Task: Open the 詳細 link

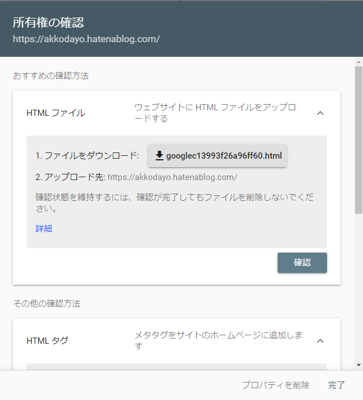Action: pos(44,228)
